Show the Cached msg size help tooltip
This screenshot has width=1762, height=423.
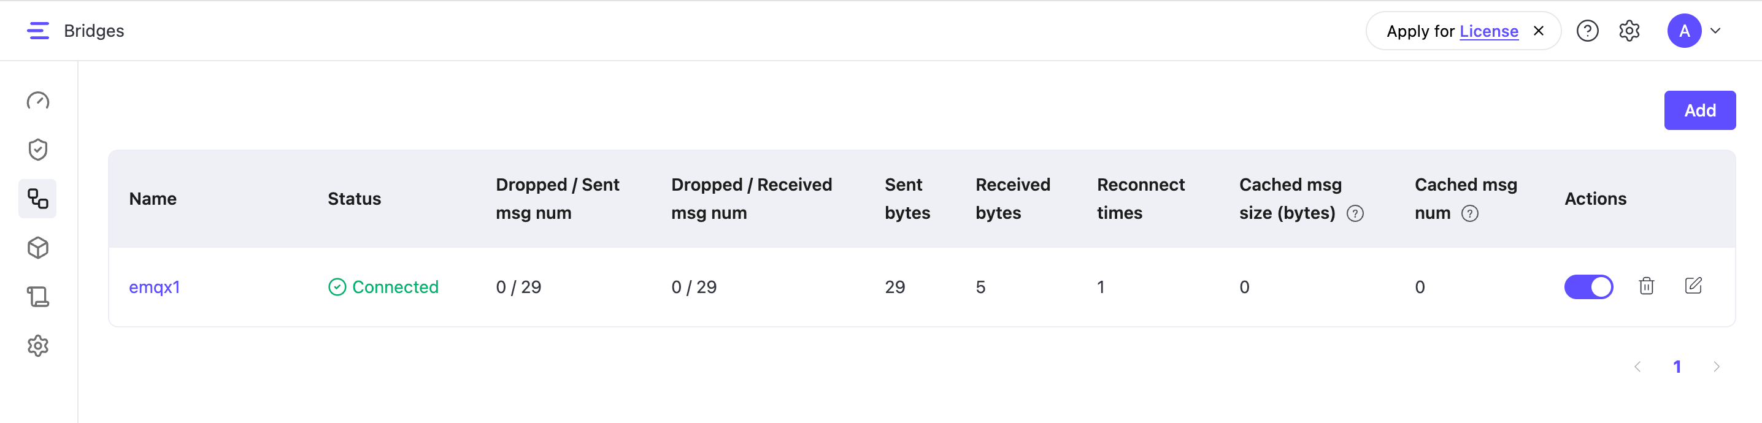[1355, 214]
